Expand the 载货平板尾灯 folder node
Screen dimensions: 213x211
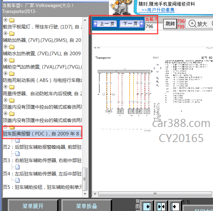pos(5,20)
